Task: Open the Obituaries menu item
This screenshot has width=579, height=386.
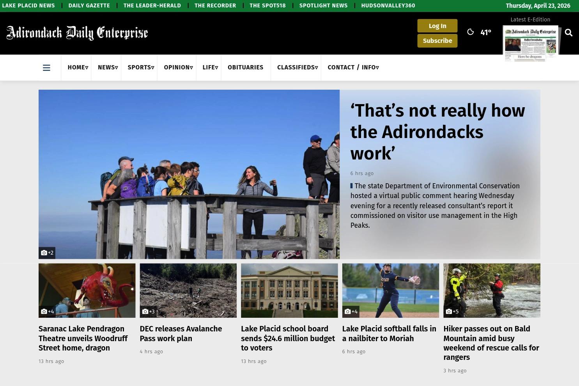Action: click(x=245, y=67)
